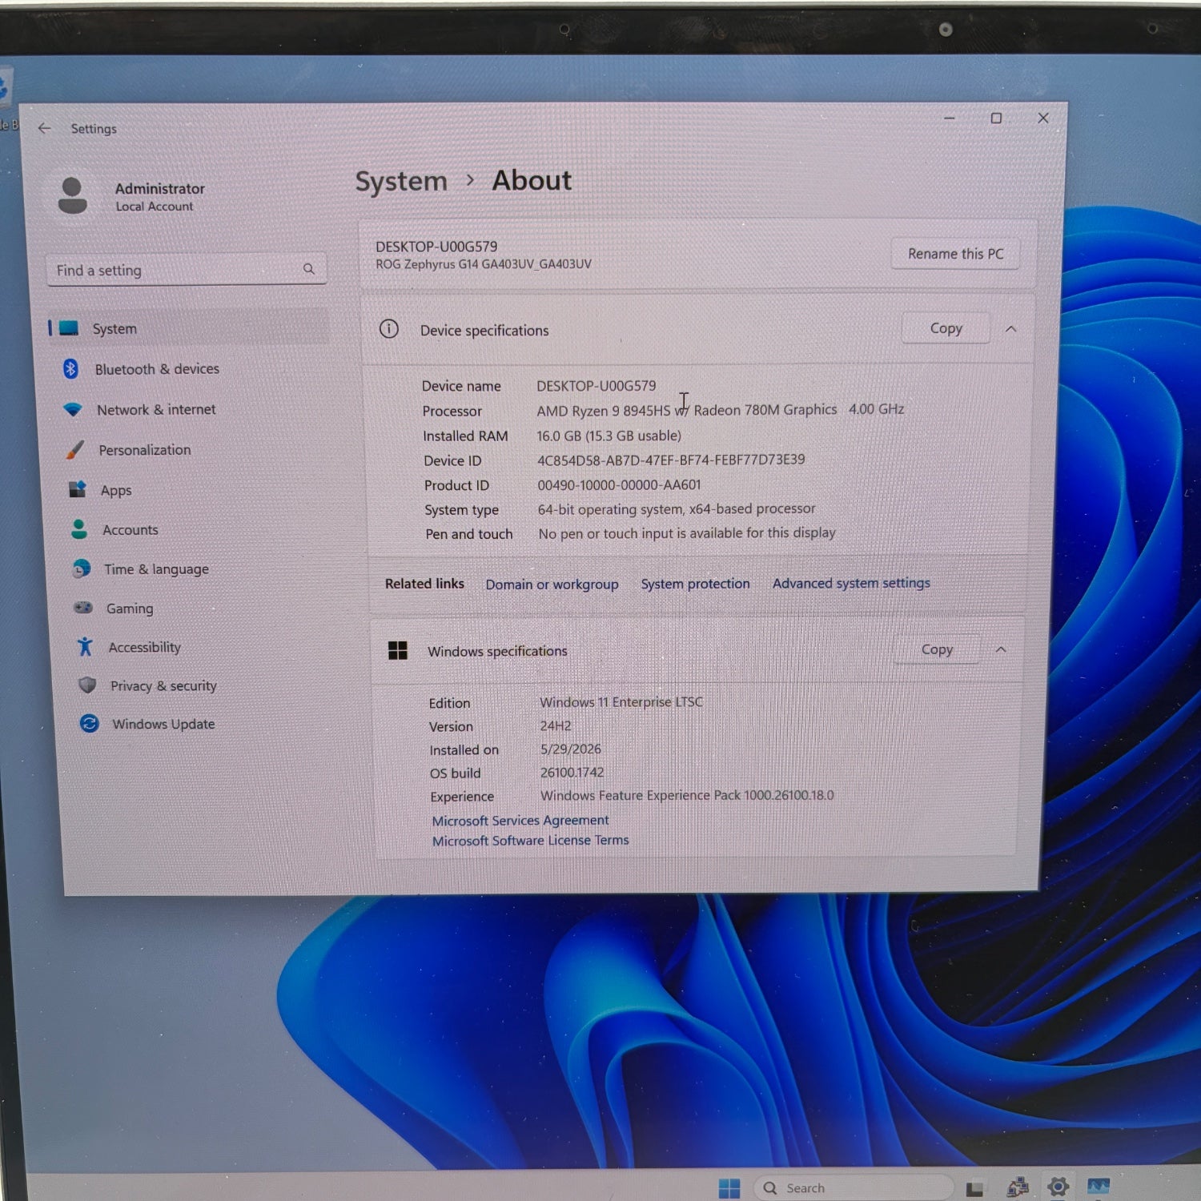The height and width of the screenshot is (1201, 1201).
Task: Select the Device ID value text
Action: click(x=671, y=460)
